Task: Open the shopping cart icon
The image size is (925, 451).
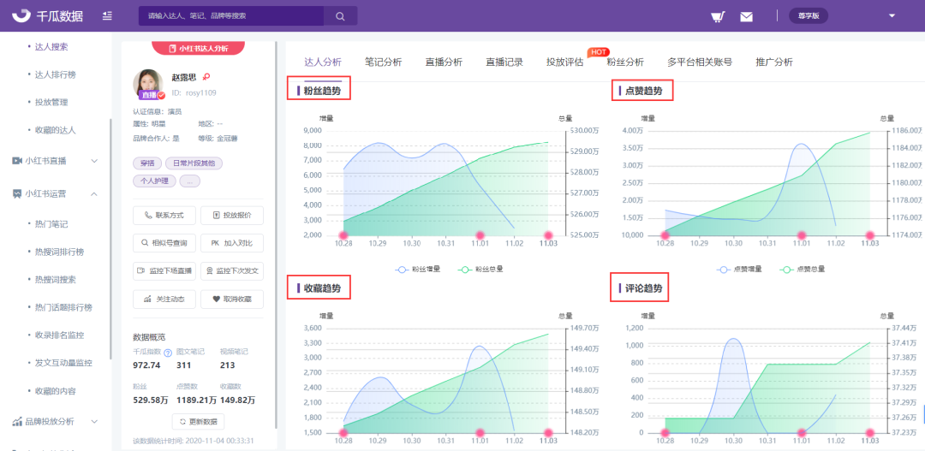Action: pyautogui.click(x=718, y=16)
